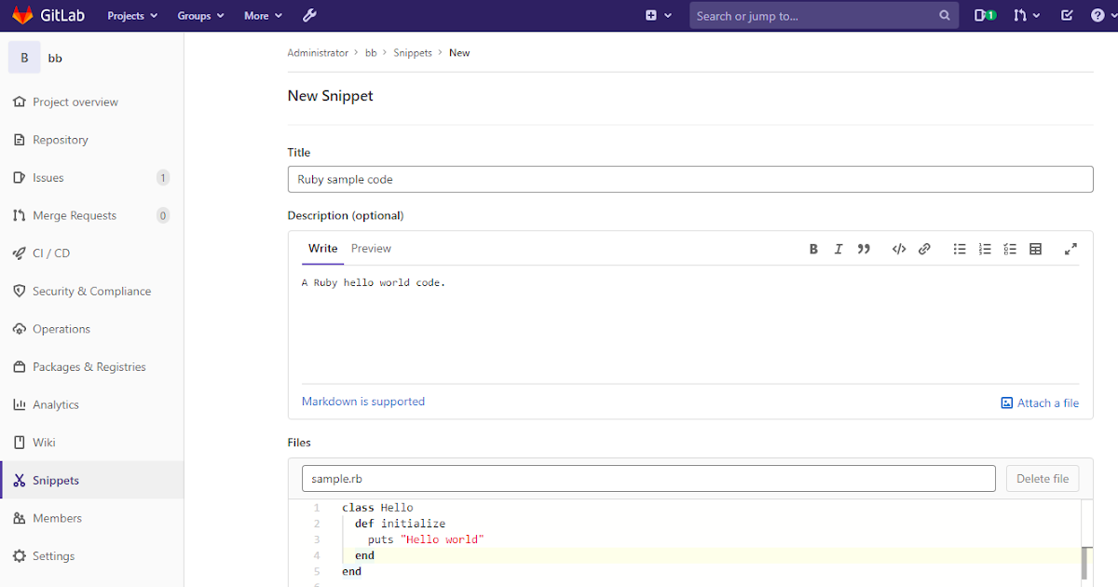Click the Delete file button

click(1042, 478)
